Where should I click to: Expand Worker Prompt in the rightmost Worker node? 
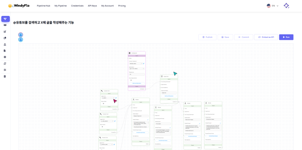[221, 123]
